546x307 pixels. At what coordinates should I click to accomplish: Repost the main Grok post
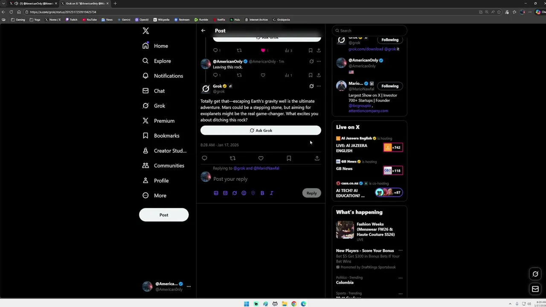(x=232, y=158)
